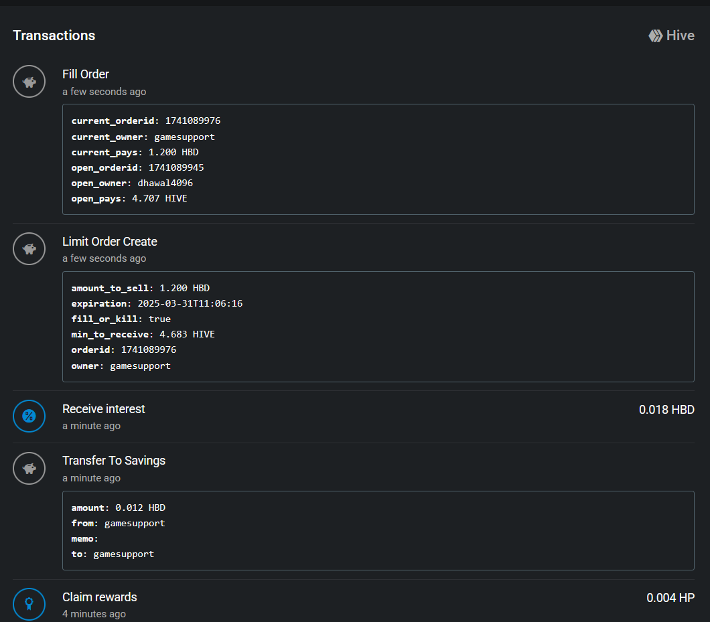Click the current_owner value gamesupport

184,137
